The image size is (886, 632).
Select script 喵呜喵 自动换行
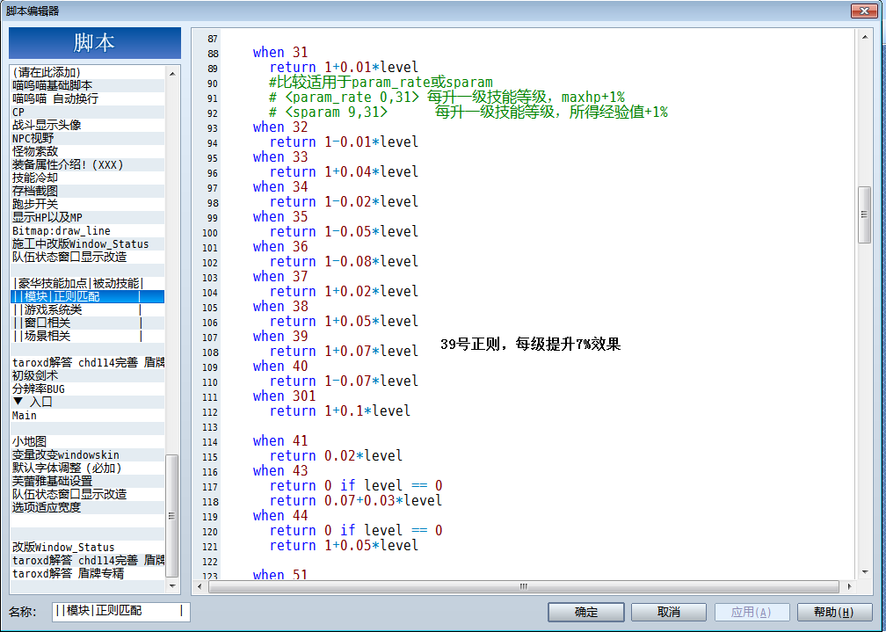click(x=88, y=98)
